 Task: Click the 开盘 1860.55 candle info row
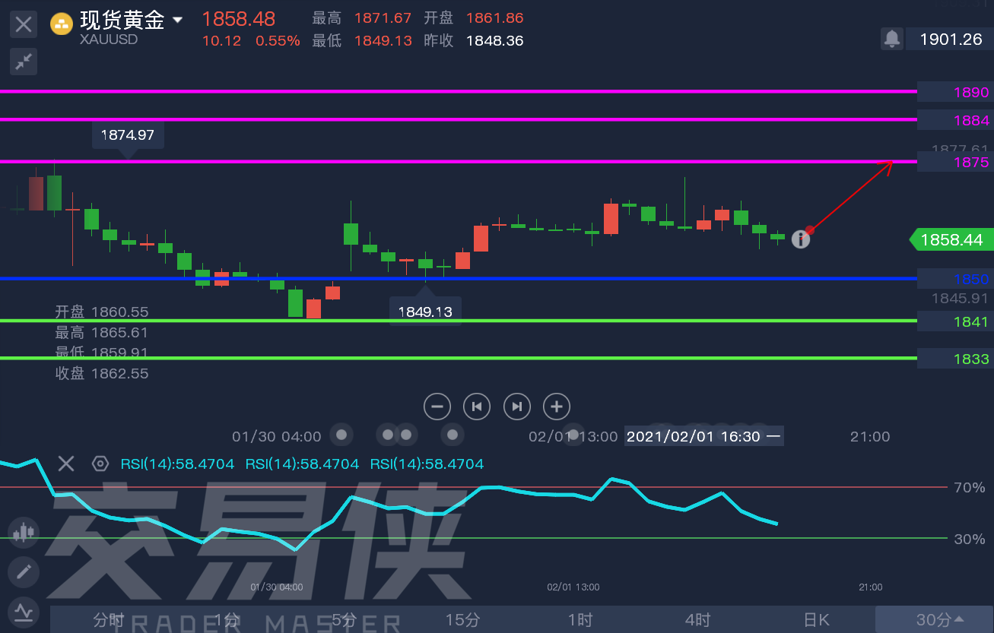click(102, 312)
